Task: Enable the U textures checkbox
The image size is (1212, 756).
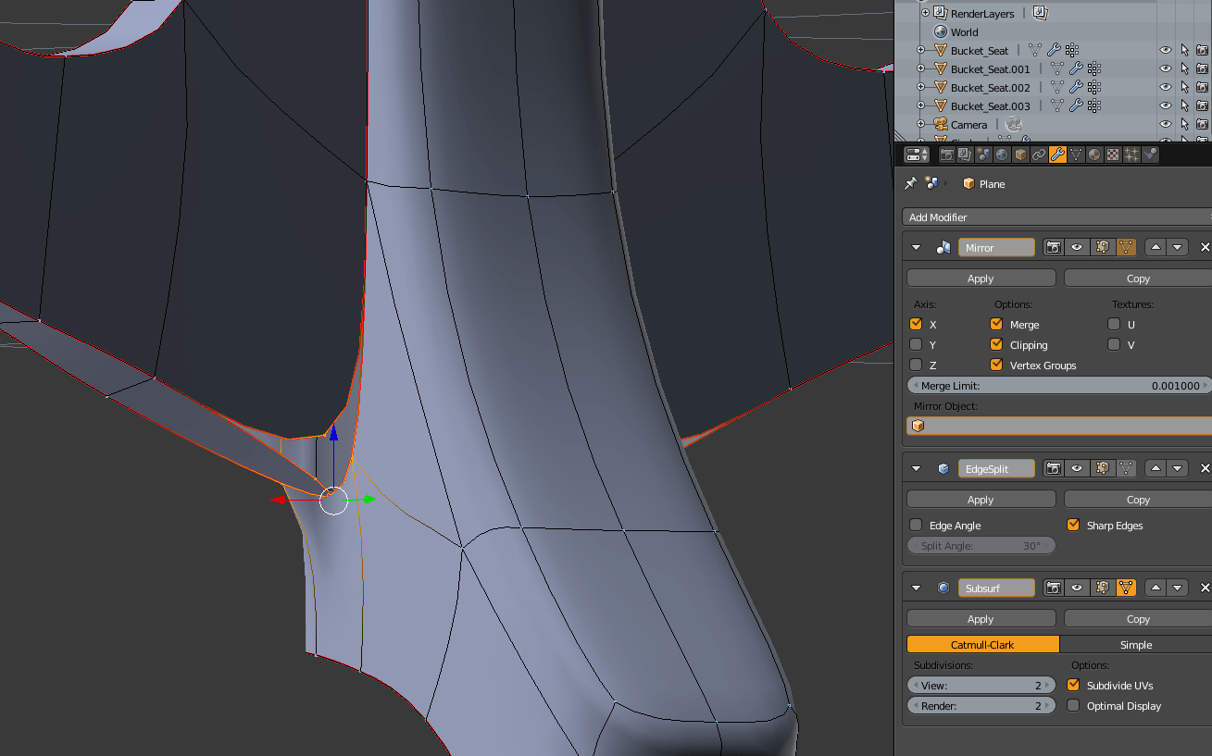Action: coord(1114,324)
